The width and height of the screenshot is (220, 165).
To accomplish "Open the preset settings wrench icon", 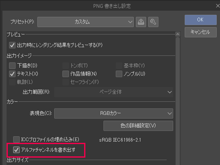I will coord(153,22).
